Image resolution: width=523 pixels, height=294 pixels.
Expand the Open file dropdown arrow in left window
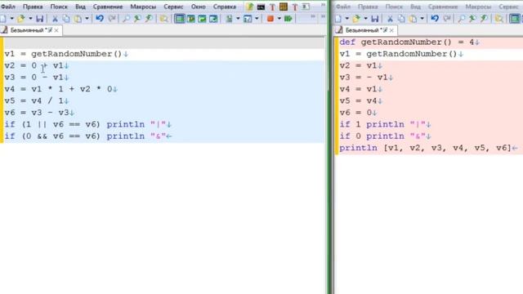[30, 19]
